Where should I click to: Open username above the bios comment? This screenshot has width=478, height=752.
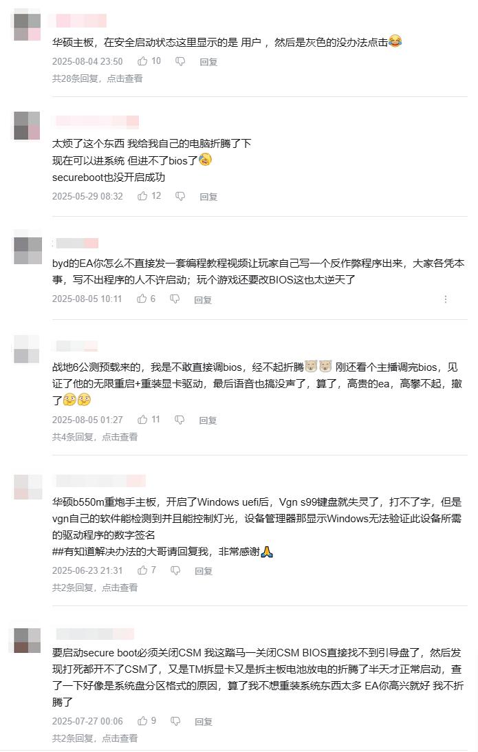click(x=98, y=121)
